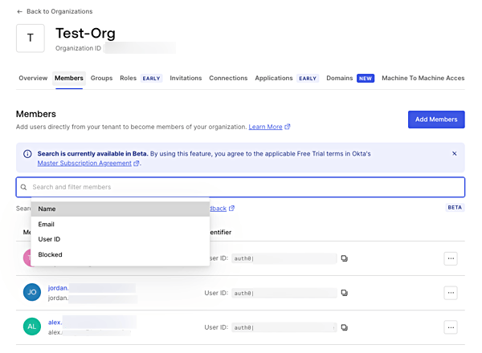Click external icon after Master Subscription Agreement
This screenshot has height=353, width=482.
coord(137,164)
